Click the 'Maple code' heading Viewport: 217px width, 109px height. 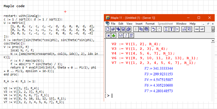pyautogui.click(x=14, y=6)
